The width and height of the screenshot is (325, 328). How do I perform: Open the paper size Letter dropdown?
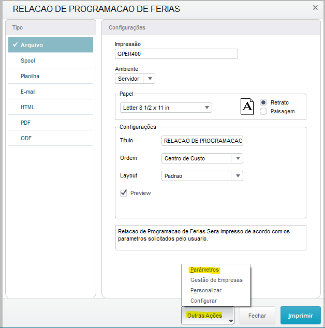166,108
